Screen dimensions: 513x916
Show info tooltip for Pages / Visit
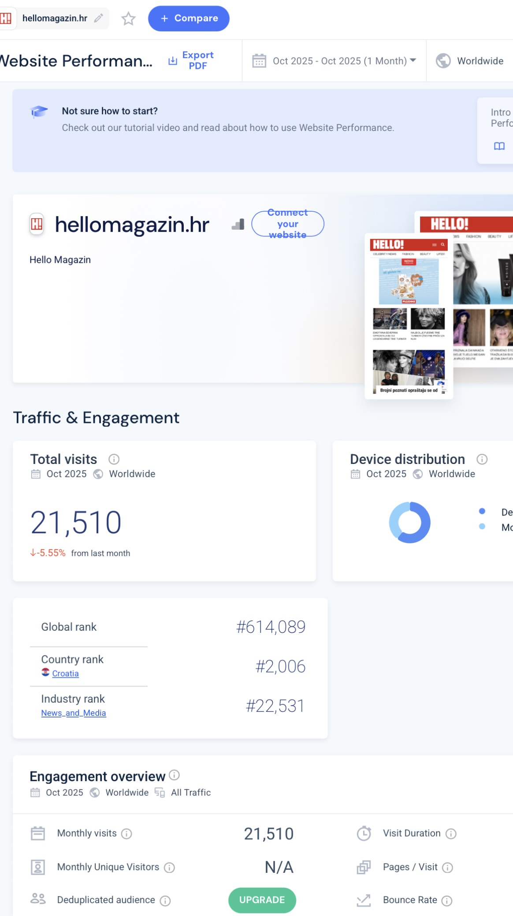coord(447,867)
